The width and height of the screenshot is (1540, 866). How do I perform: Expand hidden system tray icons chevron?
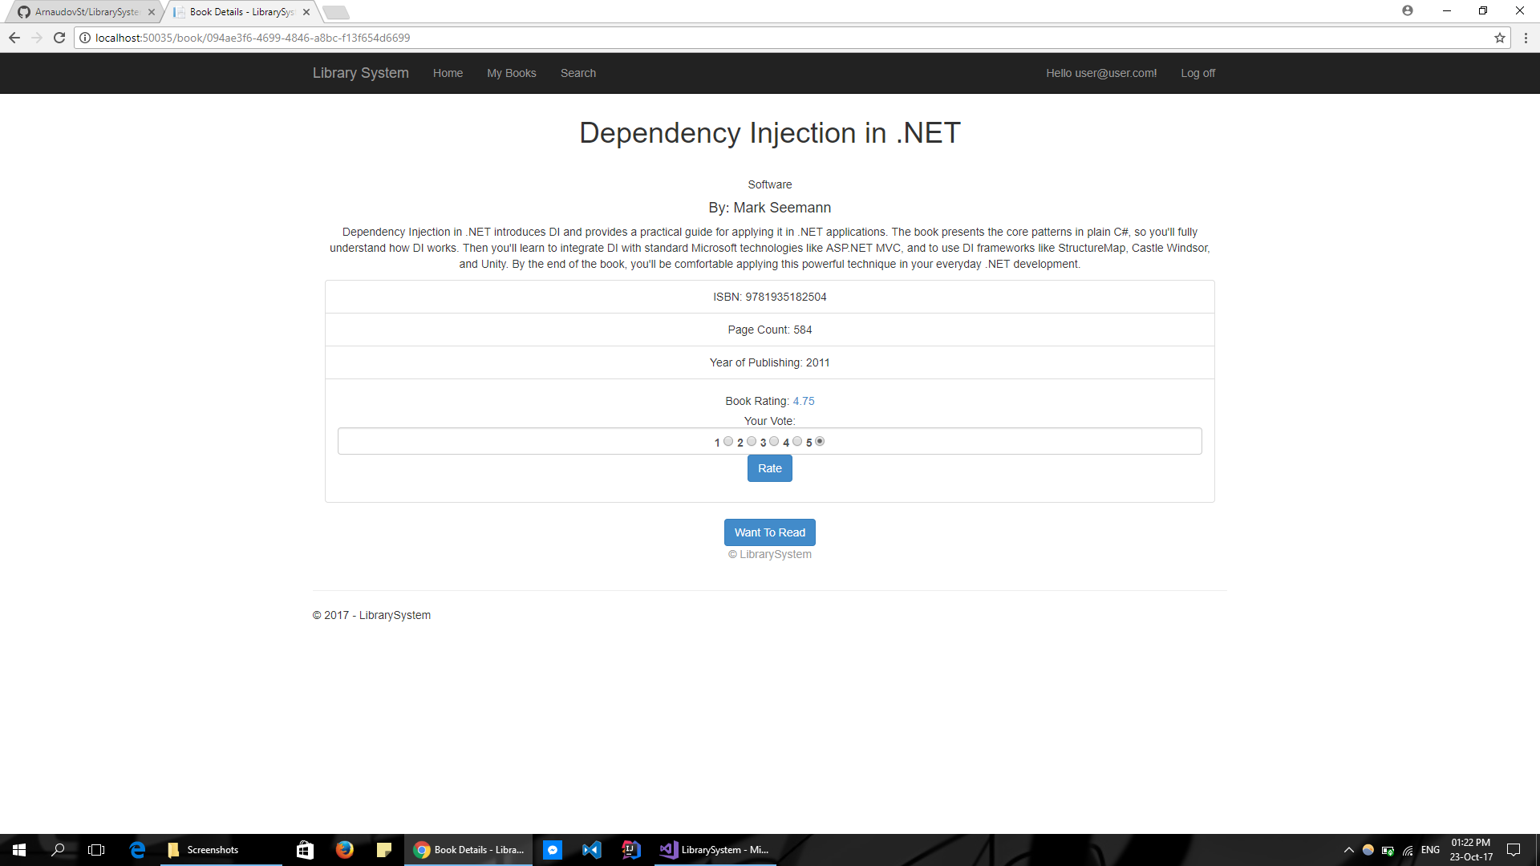[1348, 850]
